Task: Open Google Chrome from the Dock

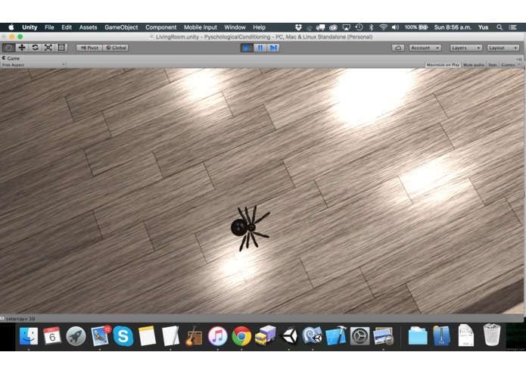Action: pos(241,335)
